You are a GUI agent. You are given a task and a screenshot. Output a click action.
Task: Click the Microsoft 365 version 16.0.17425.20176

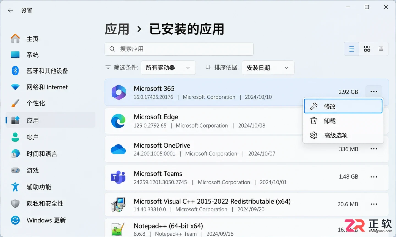(153, 97)
